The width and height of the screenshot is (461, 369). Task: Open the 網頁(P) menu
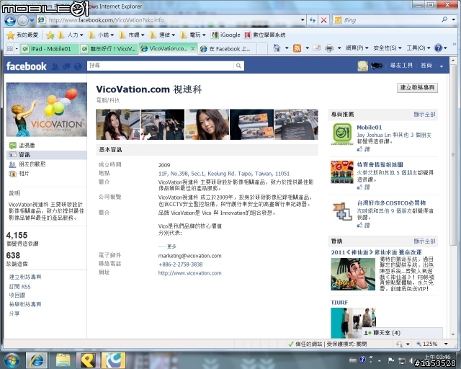tap(357, 48)
